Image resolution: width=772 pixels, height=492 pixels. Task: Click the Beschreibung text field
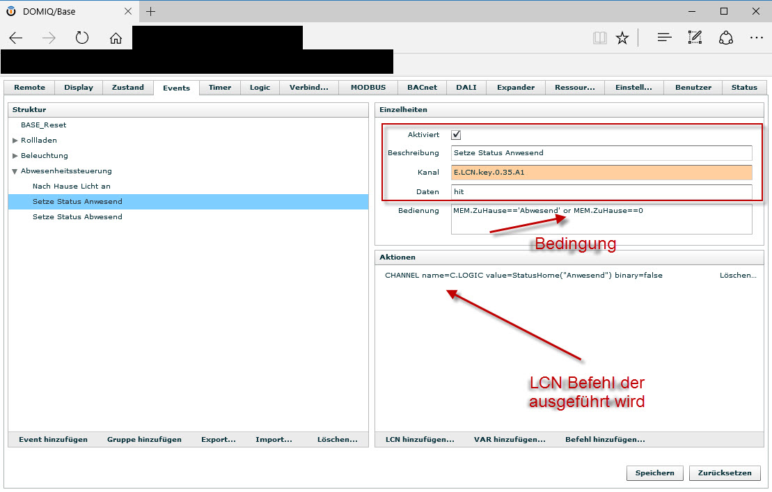pyautogui.click(x=601, y=153)
